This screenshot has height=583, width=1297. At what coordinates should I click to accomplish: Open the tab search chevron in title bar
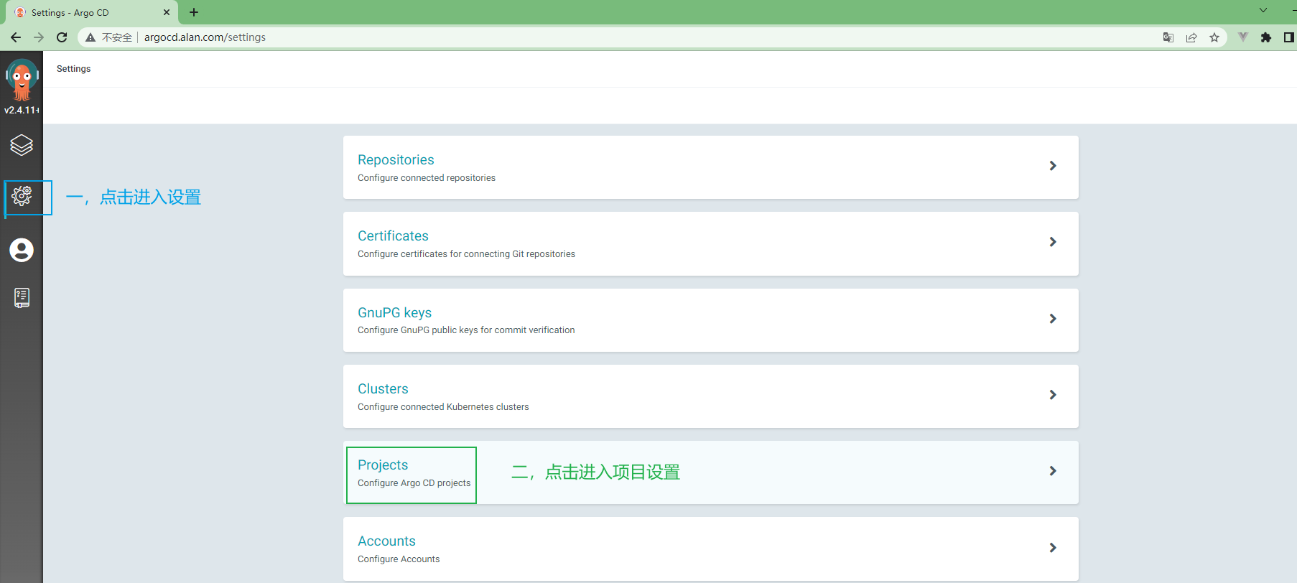pos(1263,10)
